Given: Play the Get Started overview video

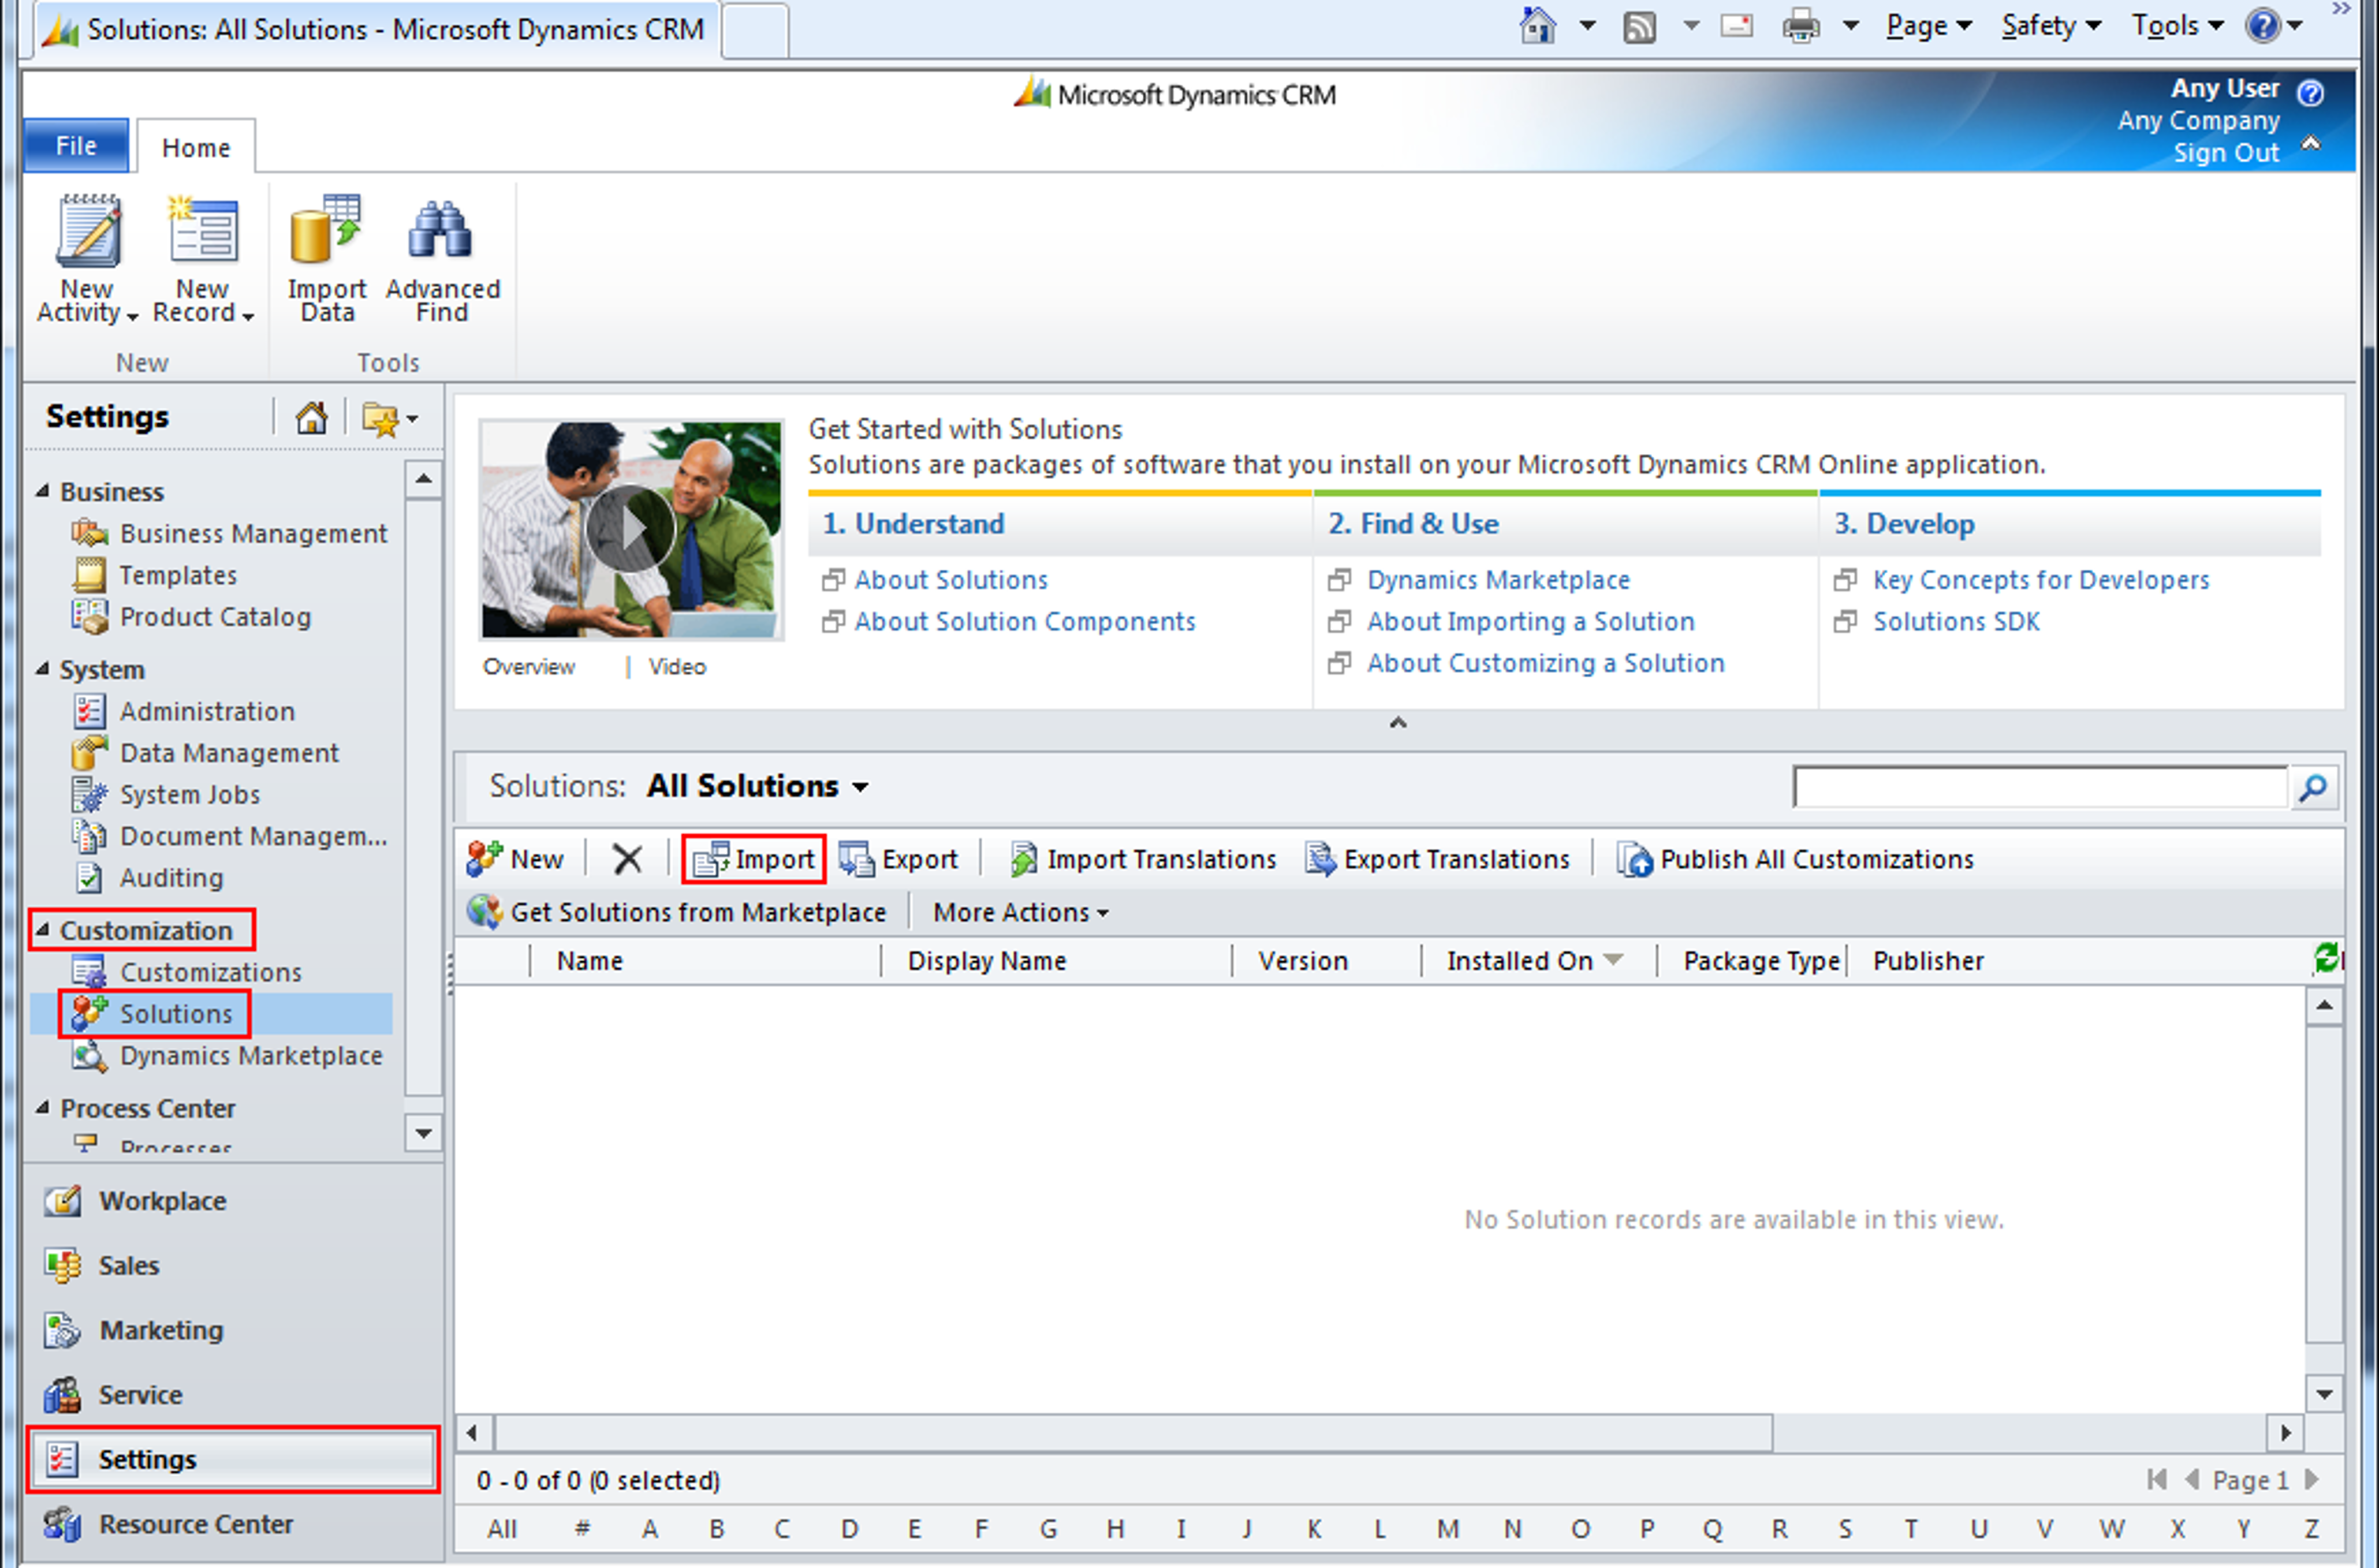Looking at the screenshot, I should tap(629, 529).
